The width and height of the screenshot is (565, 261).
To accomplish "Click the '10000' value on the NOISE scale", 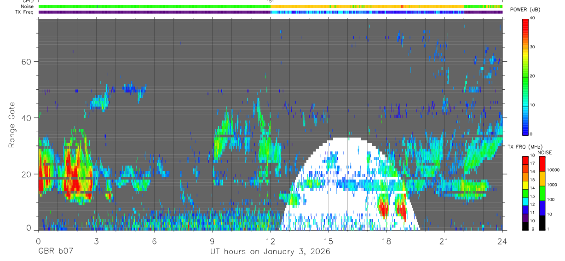I will pos(553,170).
